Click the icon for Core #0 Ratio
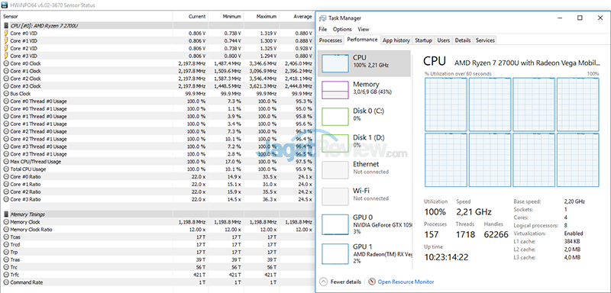 tap(6, 177)
